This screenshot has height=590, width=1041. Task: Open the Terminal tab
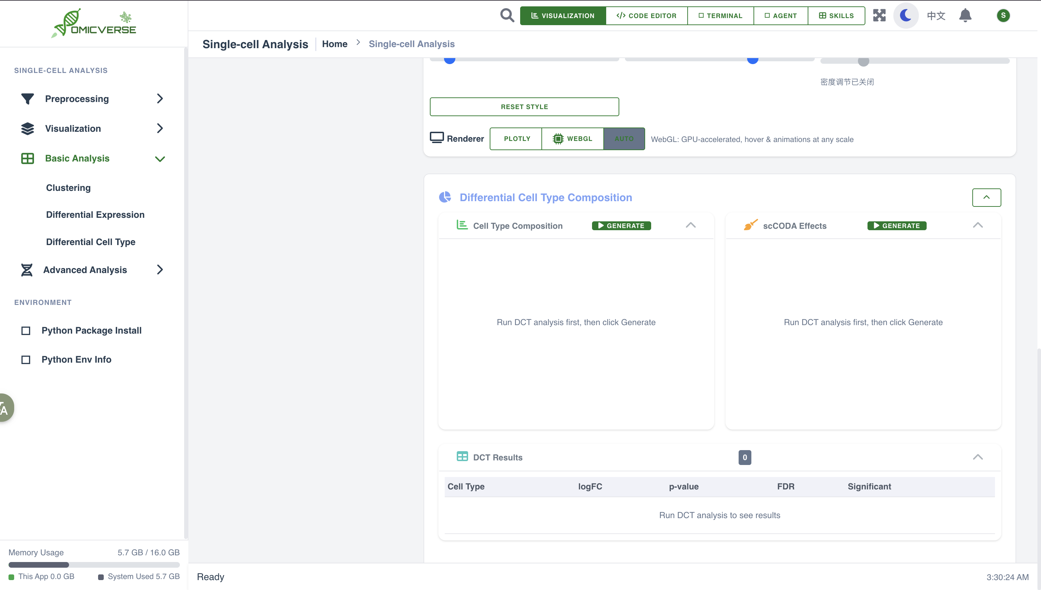click(x=720, y=15)
